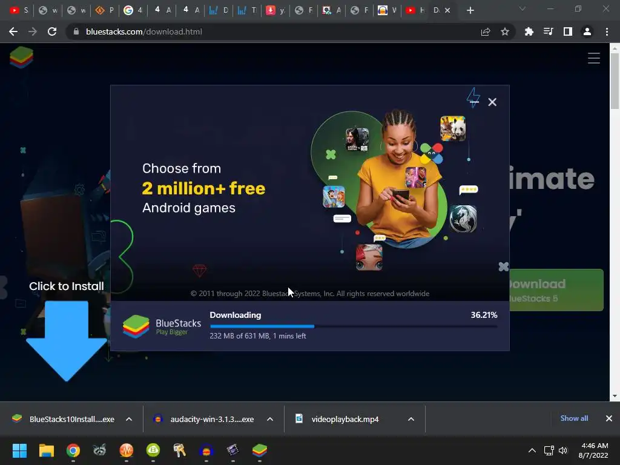Screen dimensions: 620x465
Task: Open the Chrome three-dot menu
Action: [x=607, y=31]
